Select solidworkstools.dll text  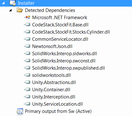pyautogui.click(x=51, y=75)
